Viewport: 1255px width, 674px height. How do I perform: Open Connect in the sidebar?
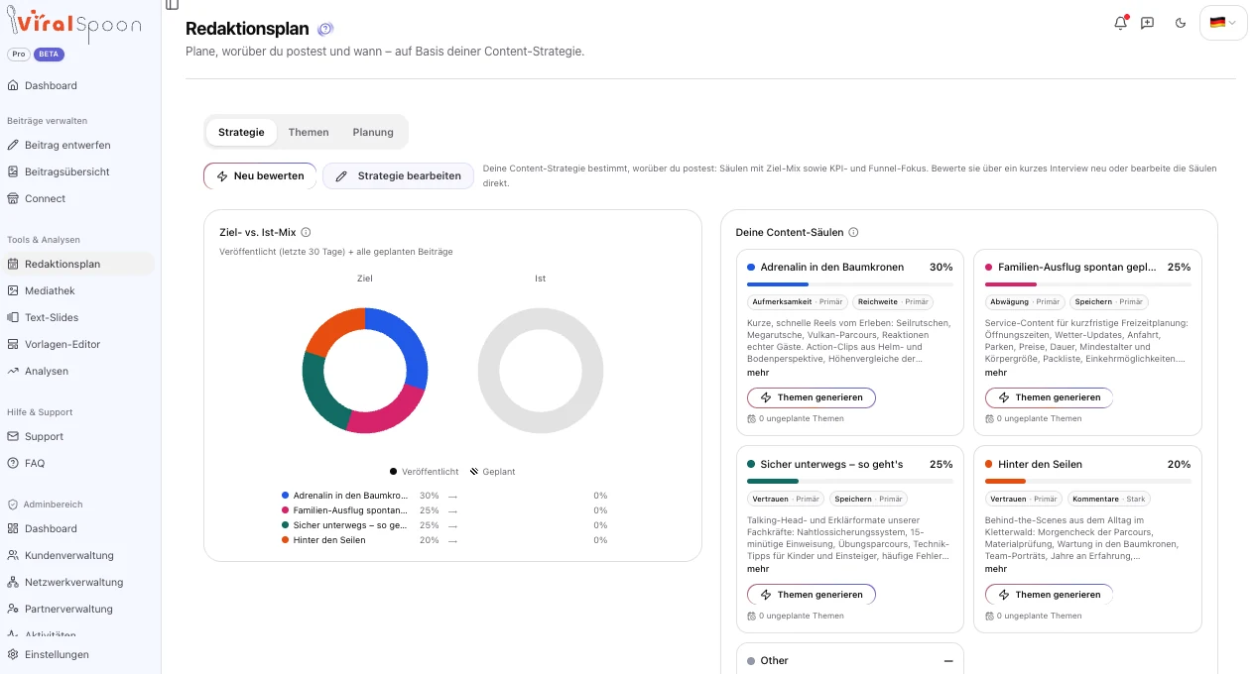pyautogui.click(x=79, y=198)
